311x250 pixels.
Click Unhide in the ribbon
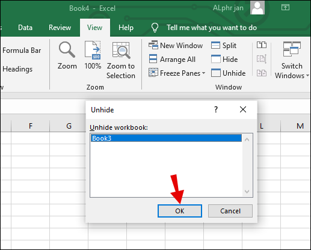[x=228, y=73]
